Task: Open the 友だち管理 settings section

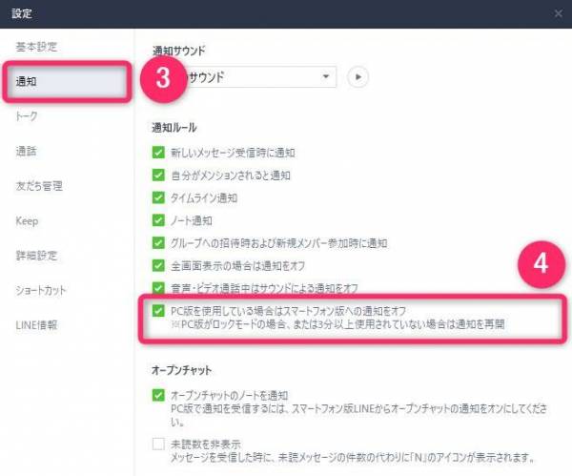Action: pyautogui.click(x=39, y=186)
